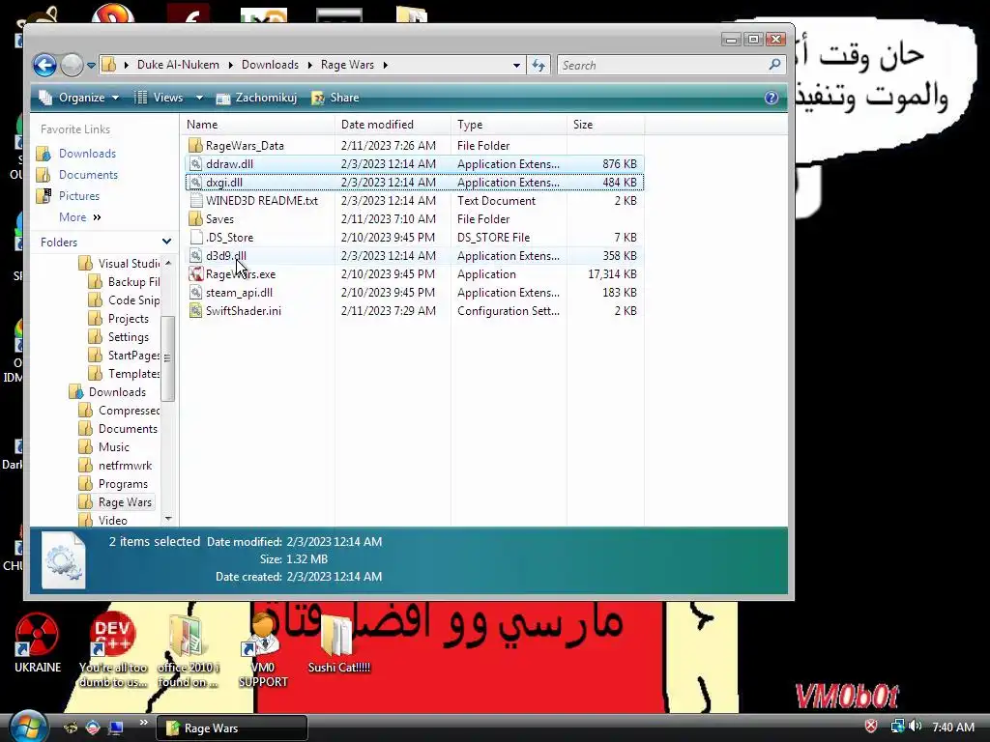Click Rage Wars taskbar button

231,728
